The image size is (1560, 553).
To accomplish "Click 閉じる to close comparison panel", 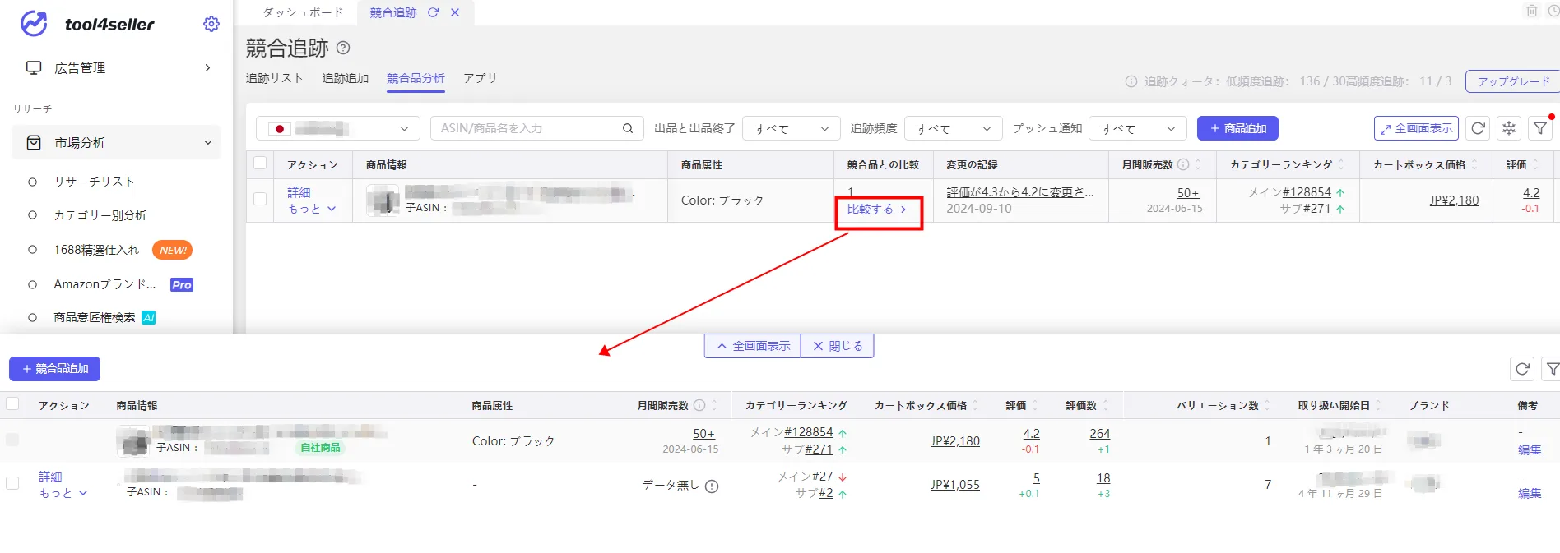I will (838, 346).
